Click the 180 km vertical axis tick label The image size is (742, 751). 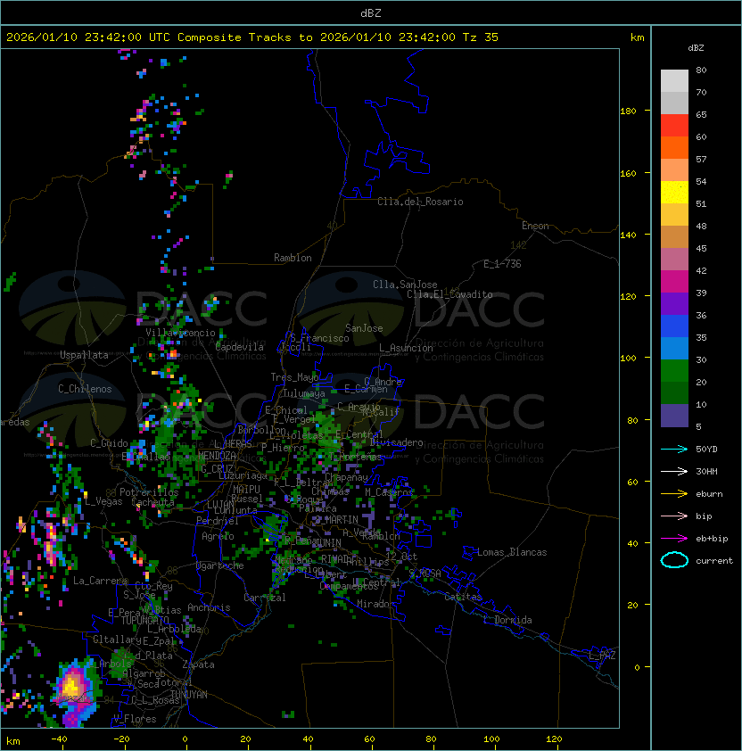click(628, 111)
